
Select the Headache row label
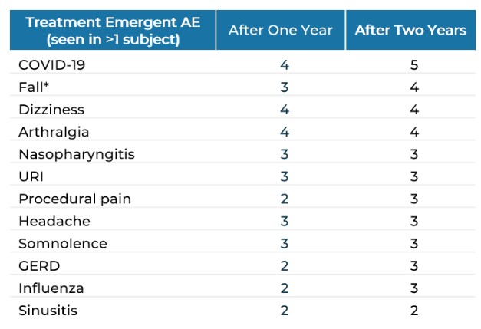54,221
